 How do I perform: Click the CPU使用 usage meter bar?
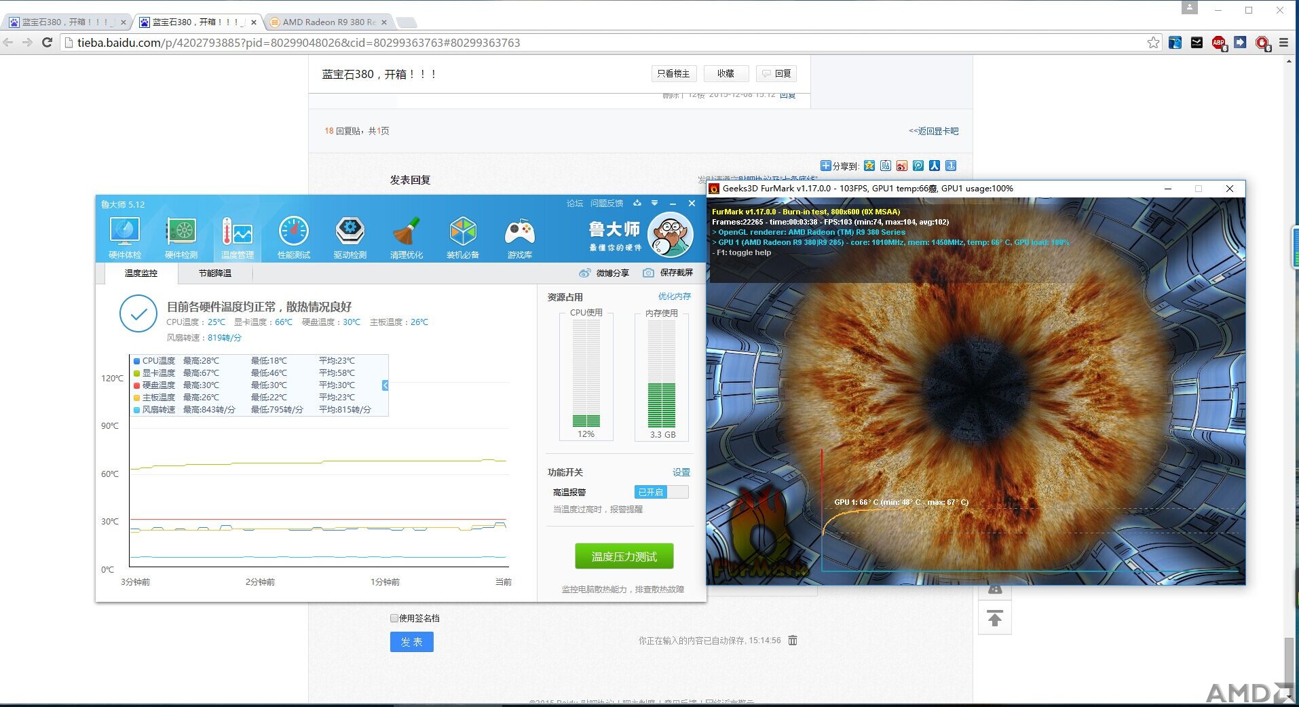coord(586,373)
